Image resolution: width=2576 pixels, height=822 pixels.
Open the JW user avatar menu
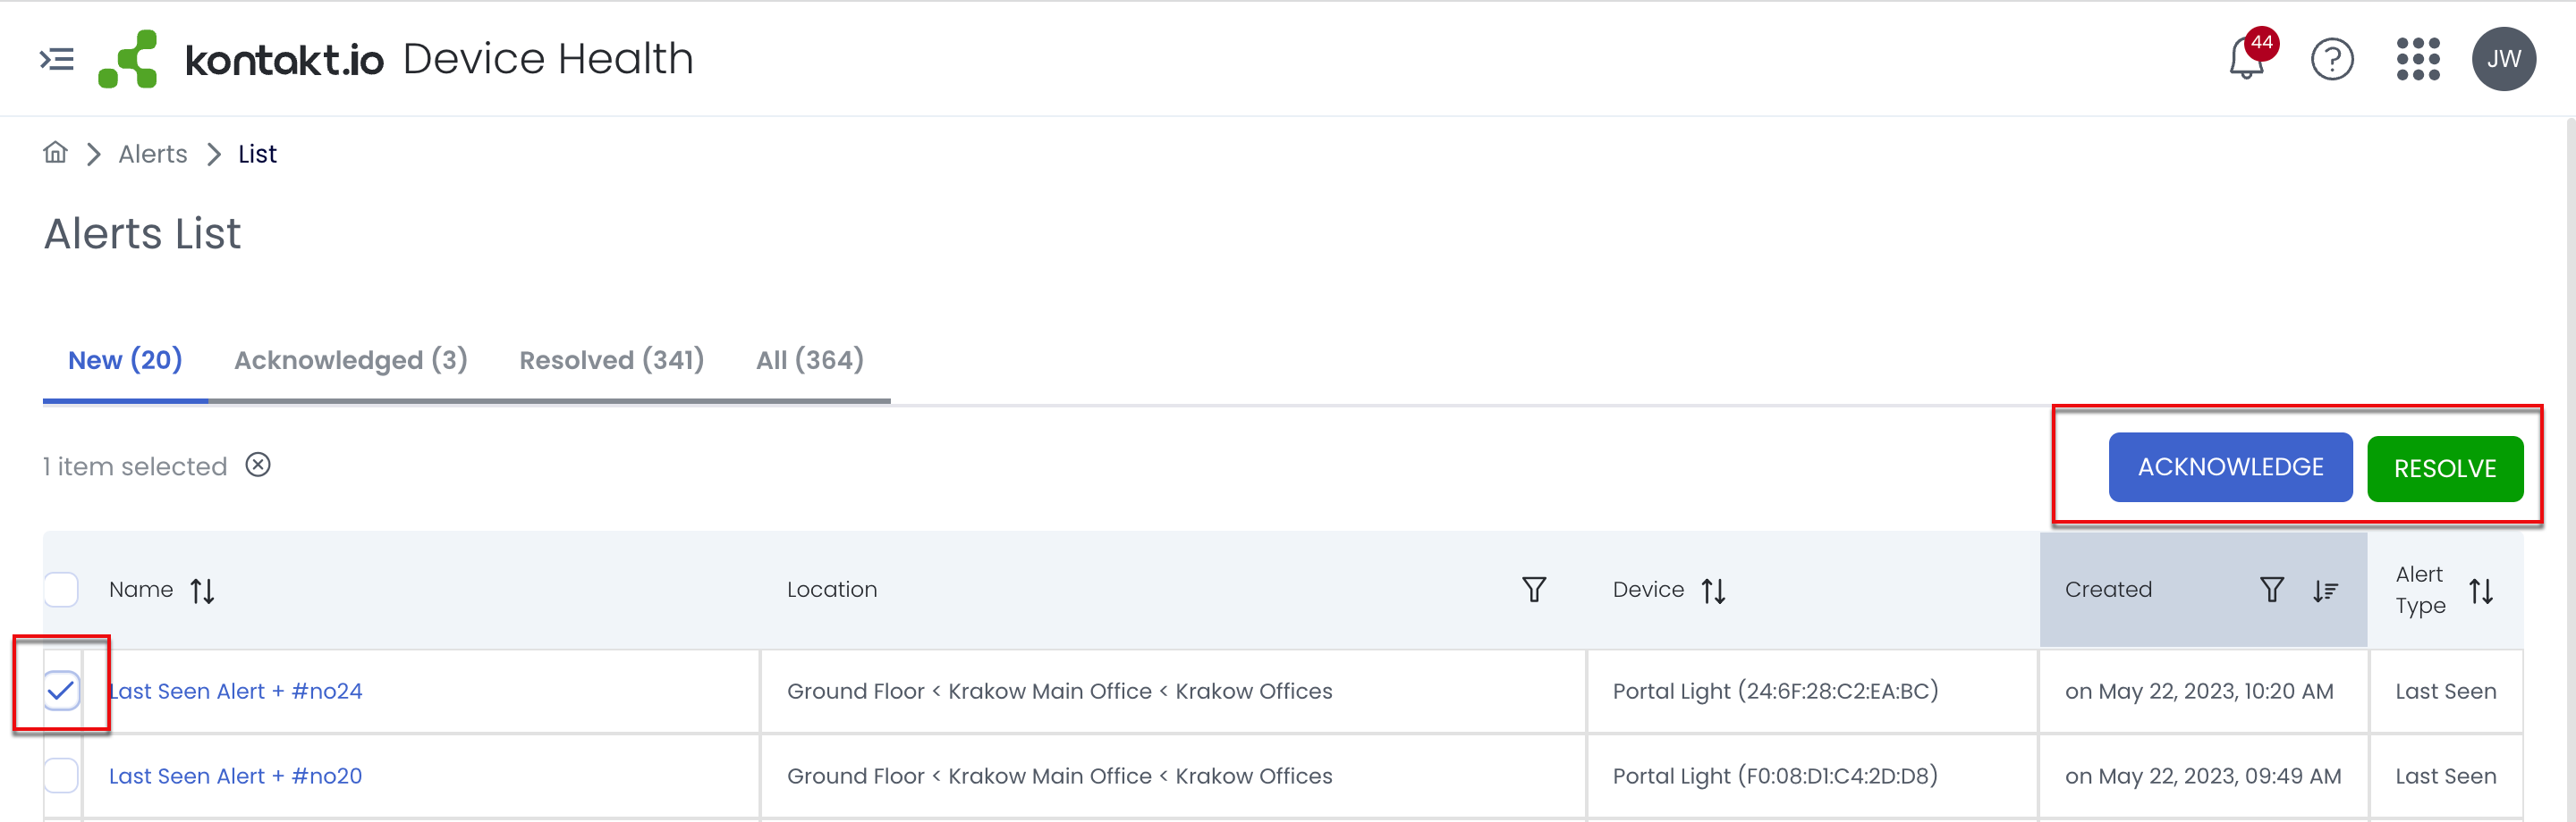coord(2503,59)
